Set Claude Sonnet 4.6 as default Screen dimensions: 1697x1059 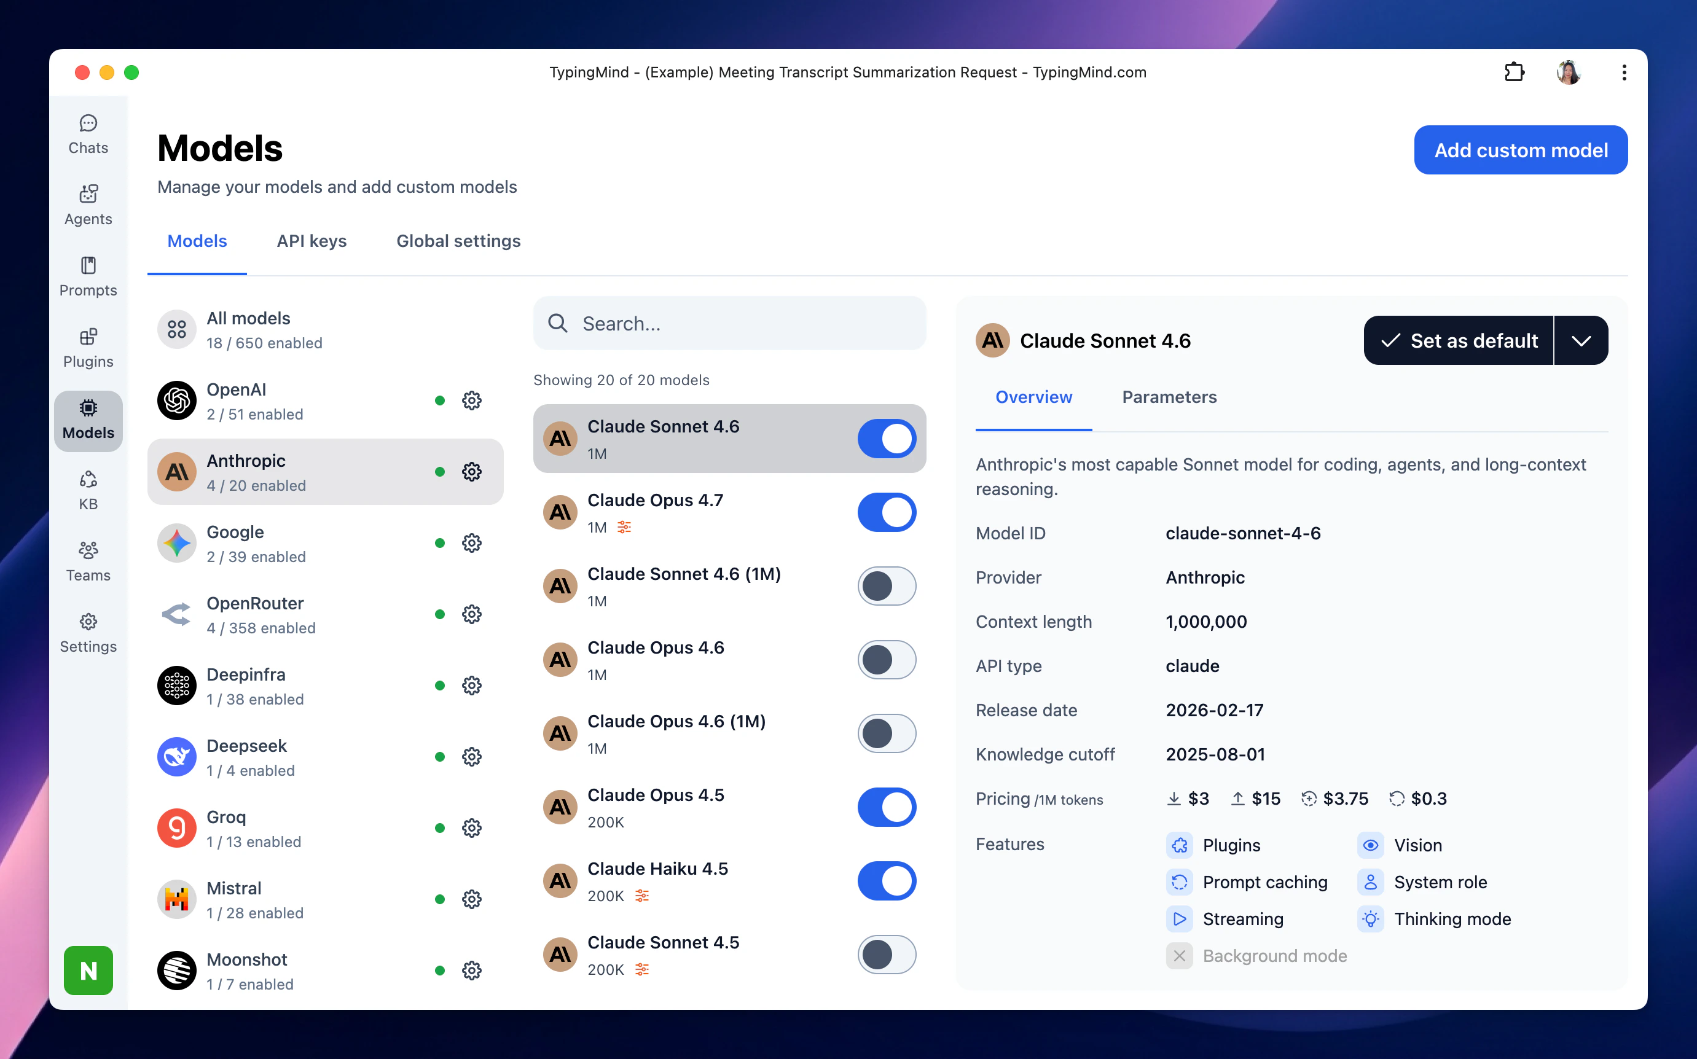tap(1459, 341)
